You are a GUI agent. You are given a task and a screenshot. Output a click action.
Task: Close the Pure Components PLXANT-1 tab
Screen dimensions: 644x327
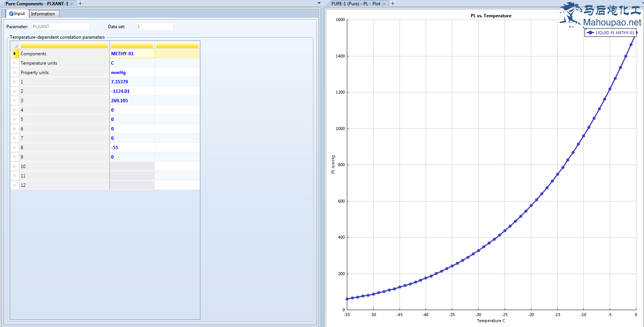point(72,4)
